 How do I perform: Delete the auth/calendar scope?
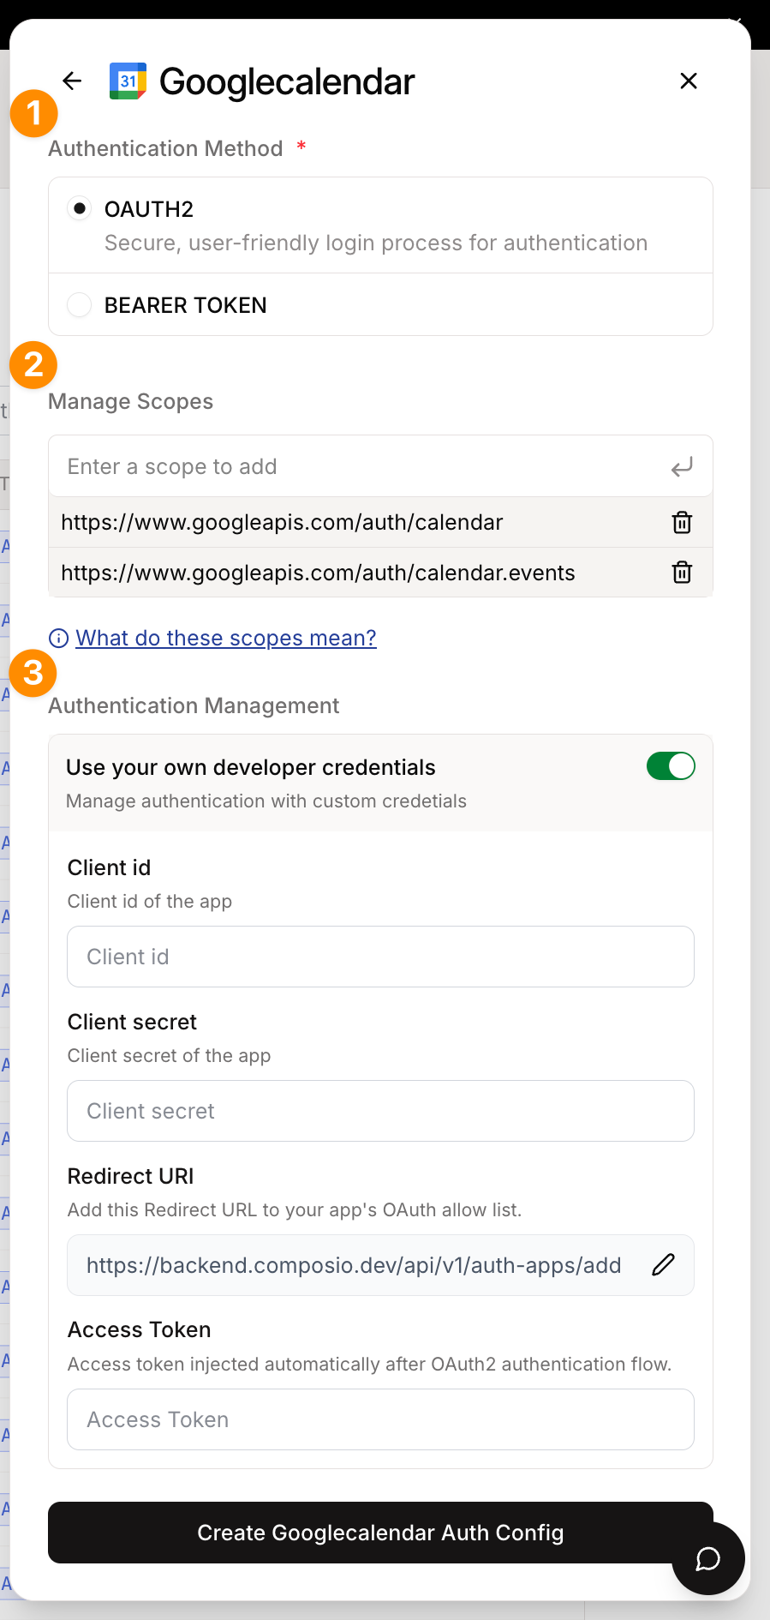(x=682, y=522)
